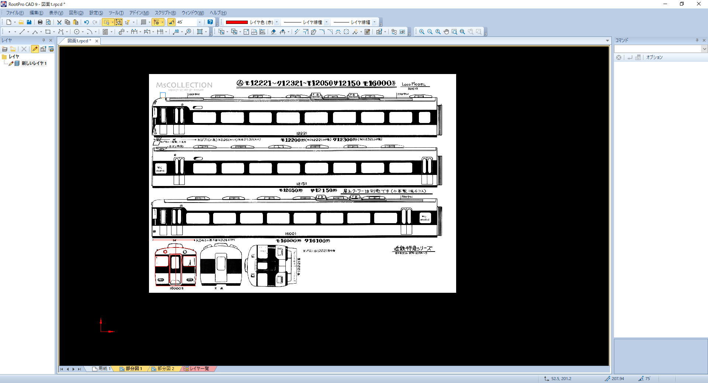Toggle the pencil edit-layer button in the Layer panel
708x383 pixels.
(x=35, y=49)
